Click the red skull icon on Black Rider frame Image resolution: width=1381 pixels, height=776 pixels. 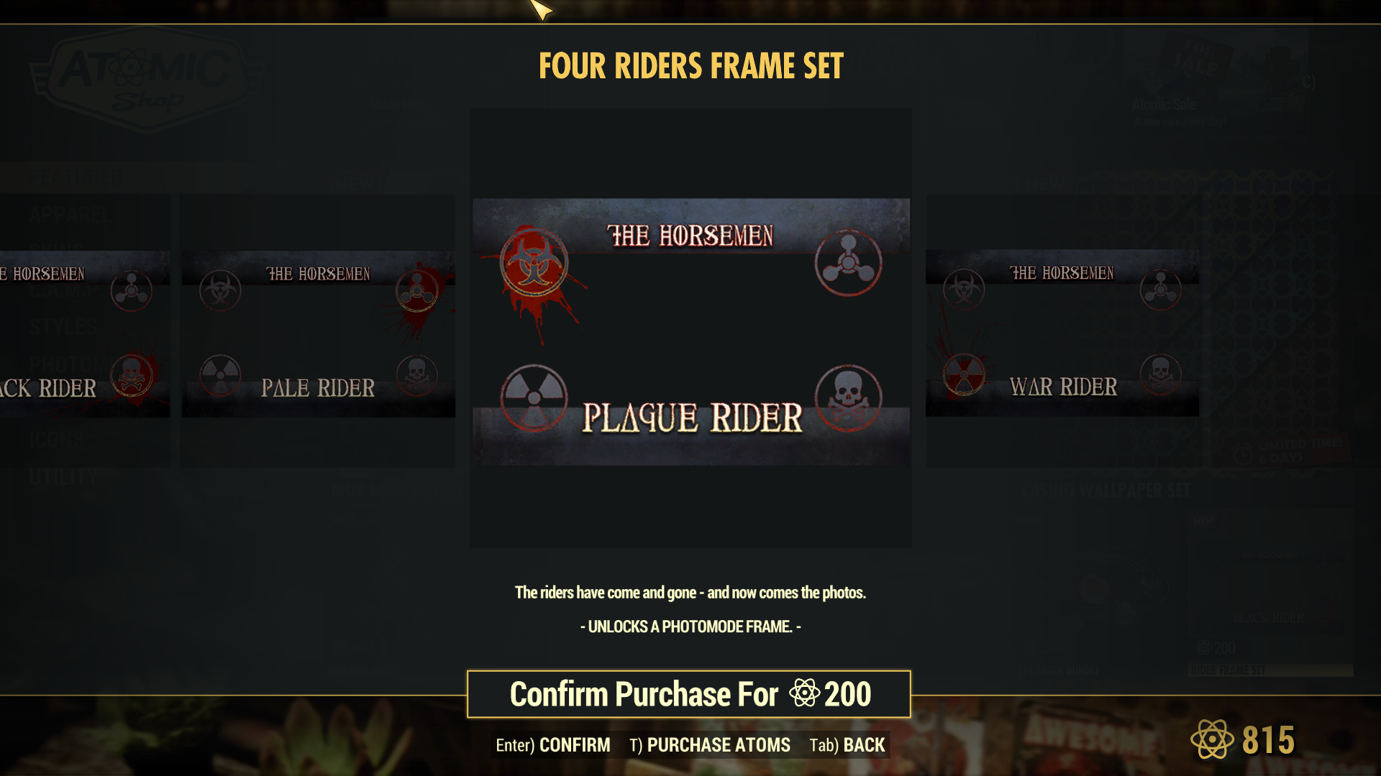[132, 374]
